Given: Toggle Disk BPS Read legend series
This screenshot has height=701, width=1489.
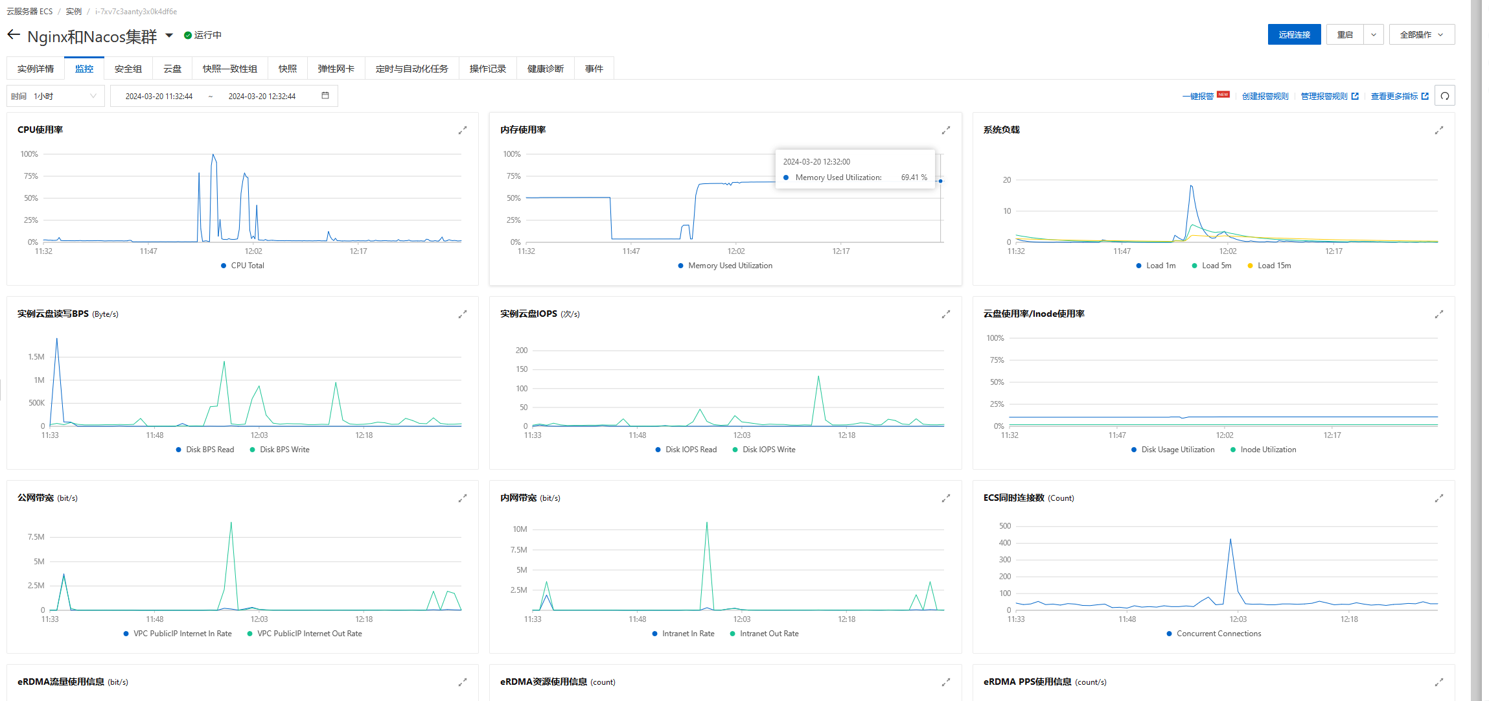Looking at the screenshot, I should (x=205, y=450).
